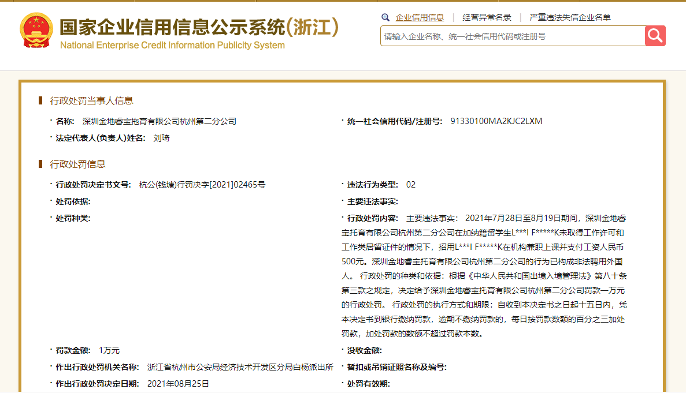Click the 暂扣或吊销证照名称及编号 label
Screen dimensions: 686x393
[x=397, y=367]
